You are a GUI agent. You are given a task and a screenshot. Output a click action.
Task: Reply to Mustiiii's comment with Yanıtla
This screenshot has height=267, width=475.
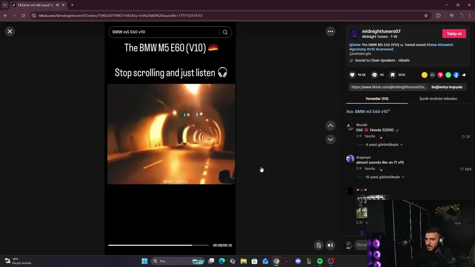pos(370,136)
